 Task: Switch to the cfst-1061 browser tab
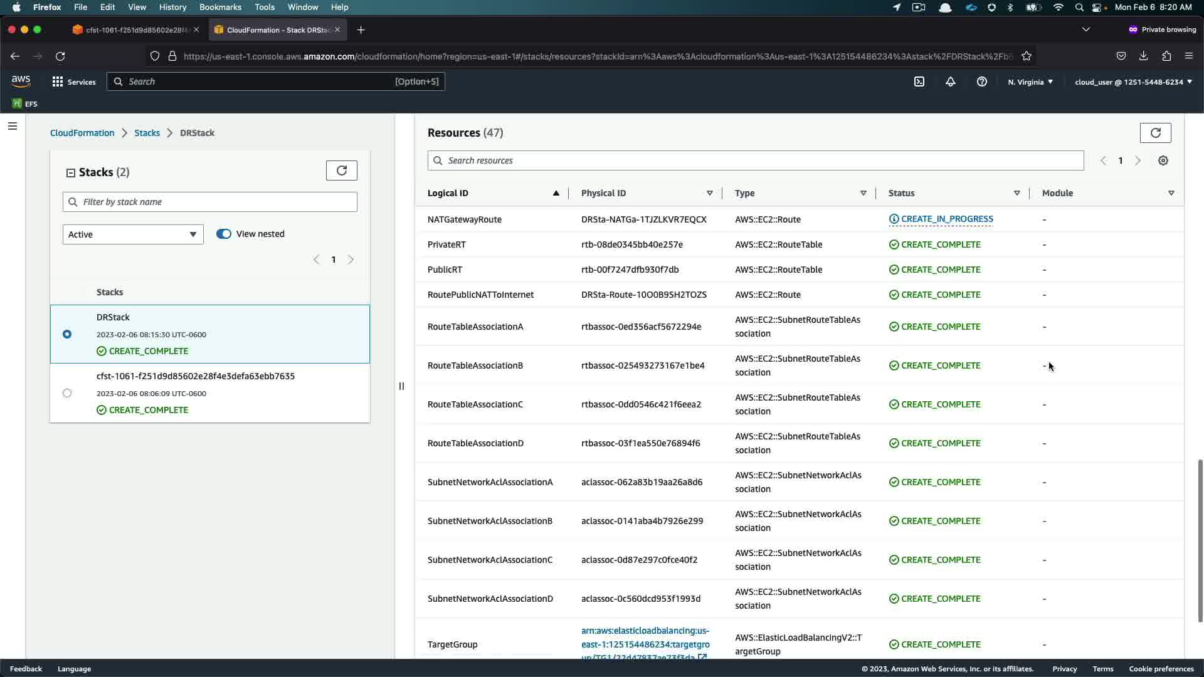135,29
